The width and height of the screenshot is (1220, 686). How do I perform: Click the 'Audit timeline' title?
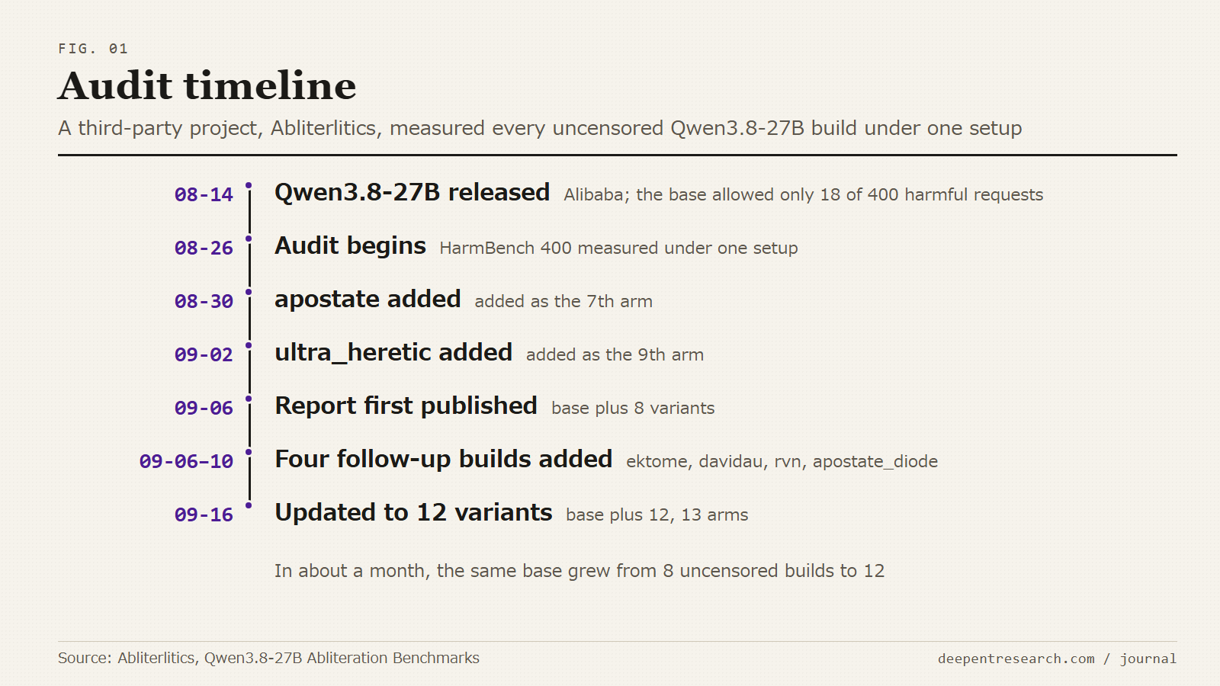pyautogui.click(x=207, y=85)
